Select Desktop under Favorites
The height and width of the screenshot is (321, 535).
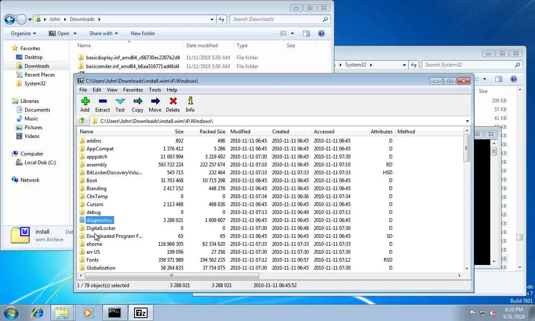point(33,57)
